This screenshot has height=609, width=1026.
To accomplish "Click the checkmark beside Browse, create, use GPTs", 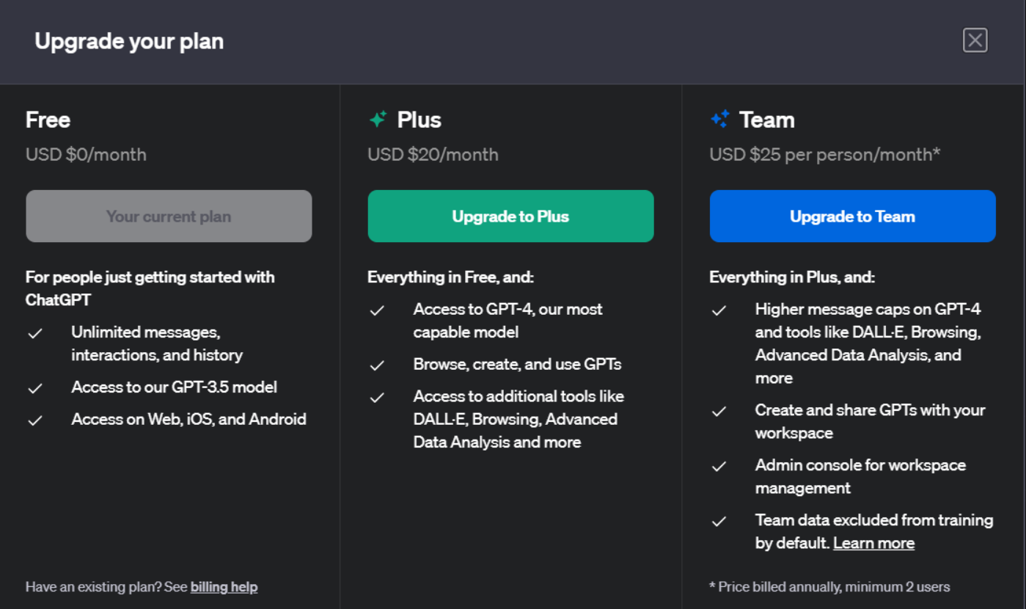I will 377,365.
